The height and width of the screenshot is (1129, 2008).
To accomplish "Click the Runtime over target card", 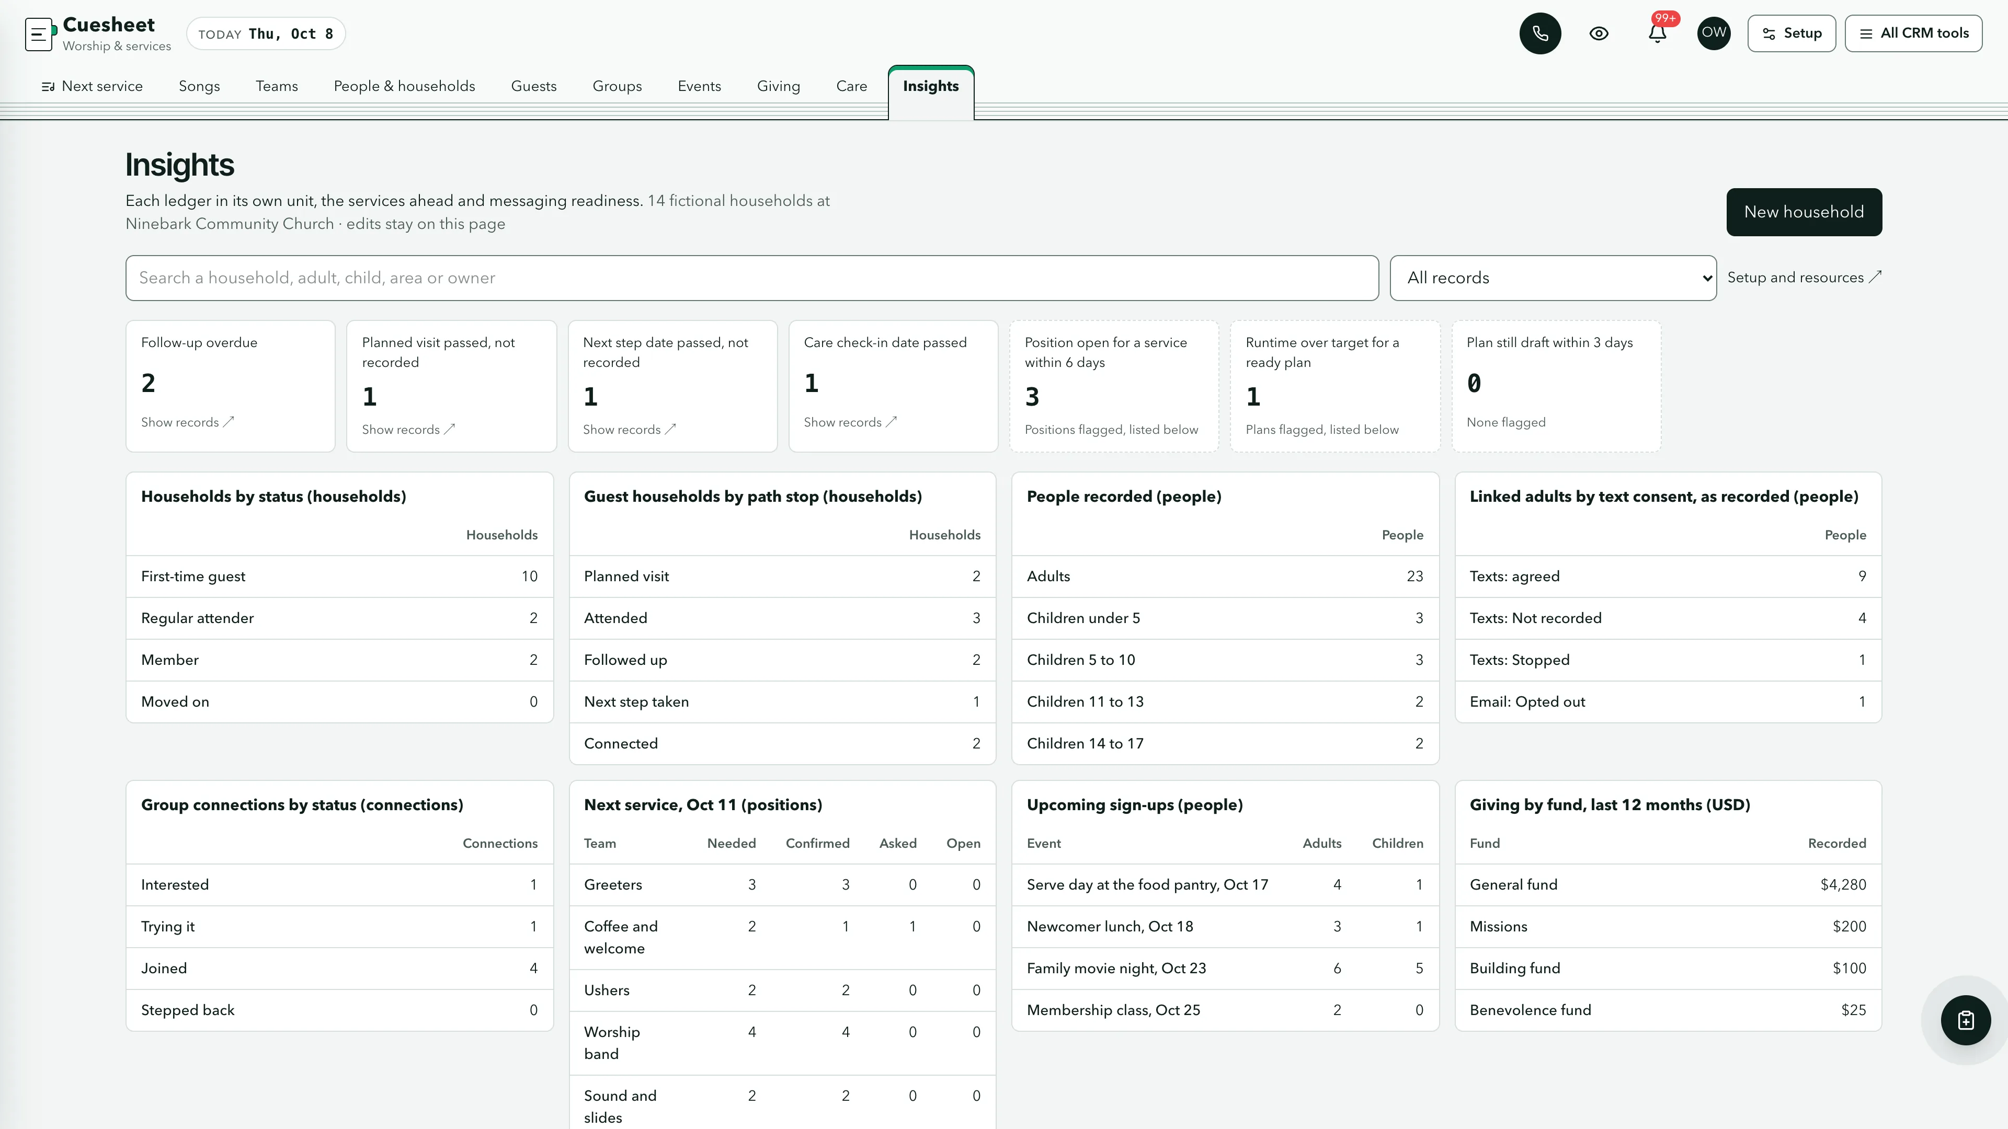I will click(1334, 386).
